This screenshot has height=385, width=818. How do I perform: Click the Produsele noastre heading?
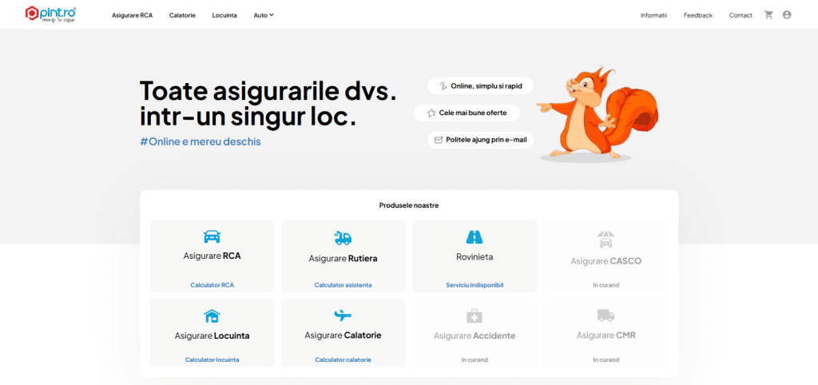click(409, 205)
